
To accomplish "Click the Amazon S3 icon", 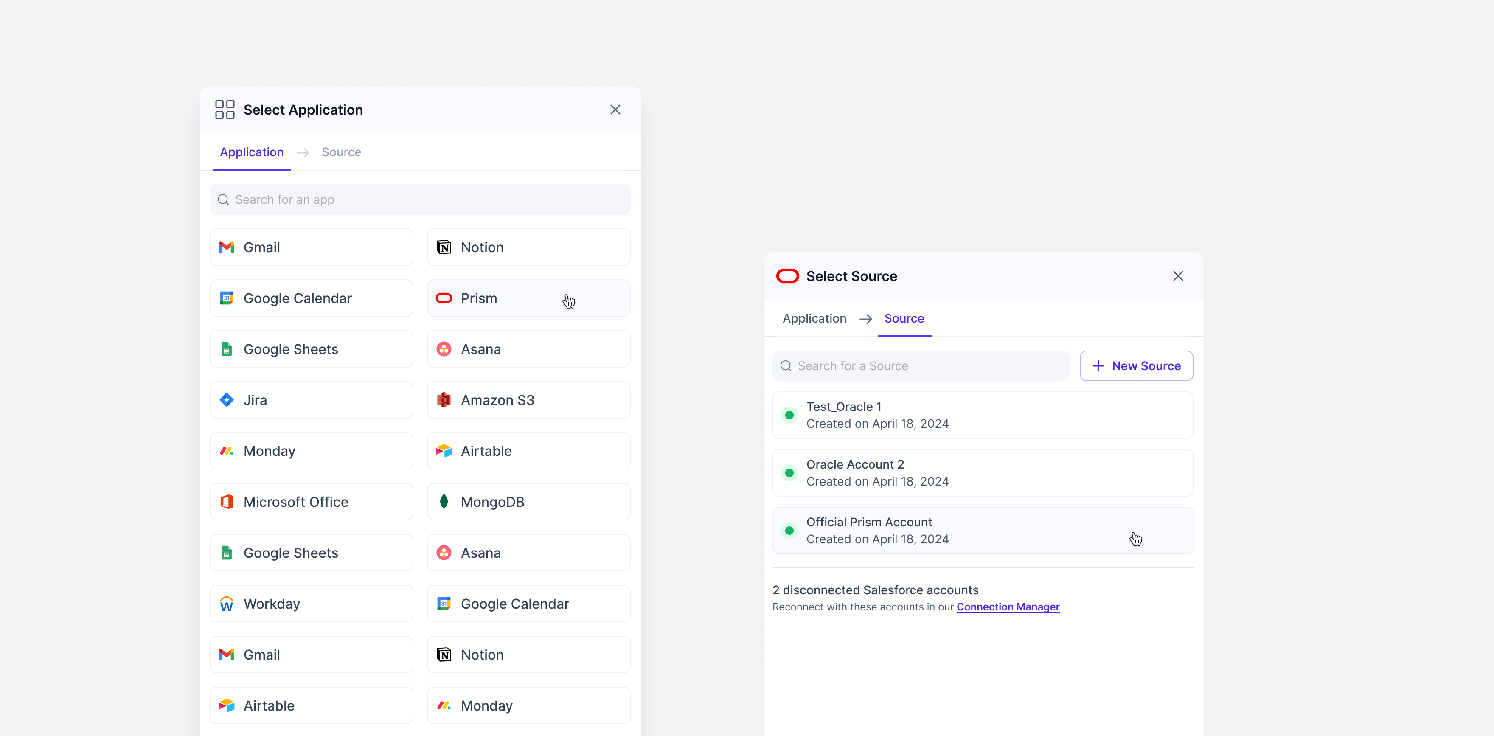I will 444,400.
